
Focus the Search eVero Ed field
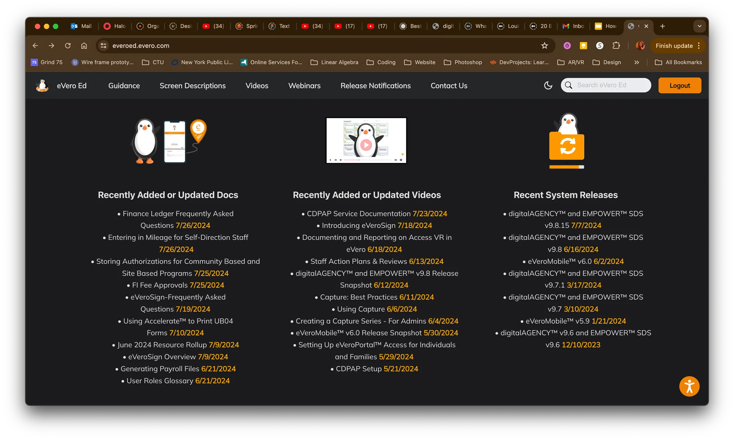click(x=606, y=85)
